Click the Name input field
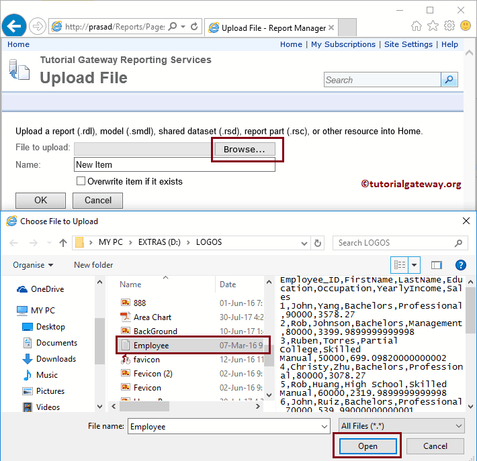This screenshot has height=461, width=477. (x=174, y=164)
